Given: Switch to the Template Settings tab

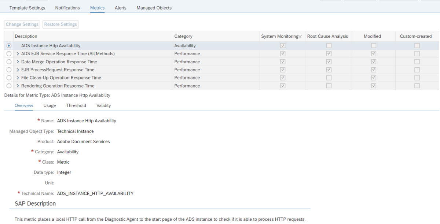Looking at the screenshot, I should pyautogui.click(x=27, y=7).
